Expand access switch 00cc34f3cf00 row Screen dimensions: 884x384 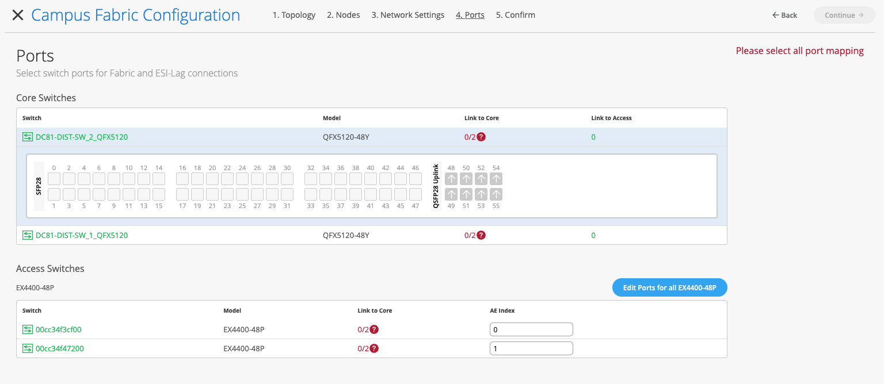point(59,329)
